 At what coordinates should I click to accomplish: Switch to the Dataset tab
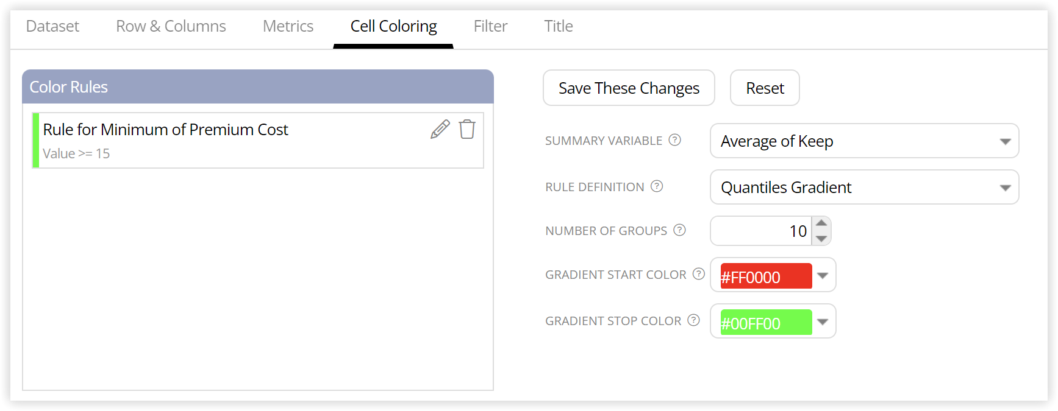pyautogui.click(x=52, y=26)
